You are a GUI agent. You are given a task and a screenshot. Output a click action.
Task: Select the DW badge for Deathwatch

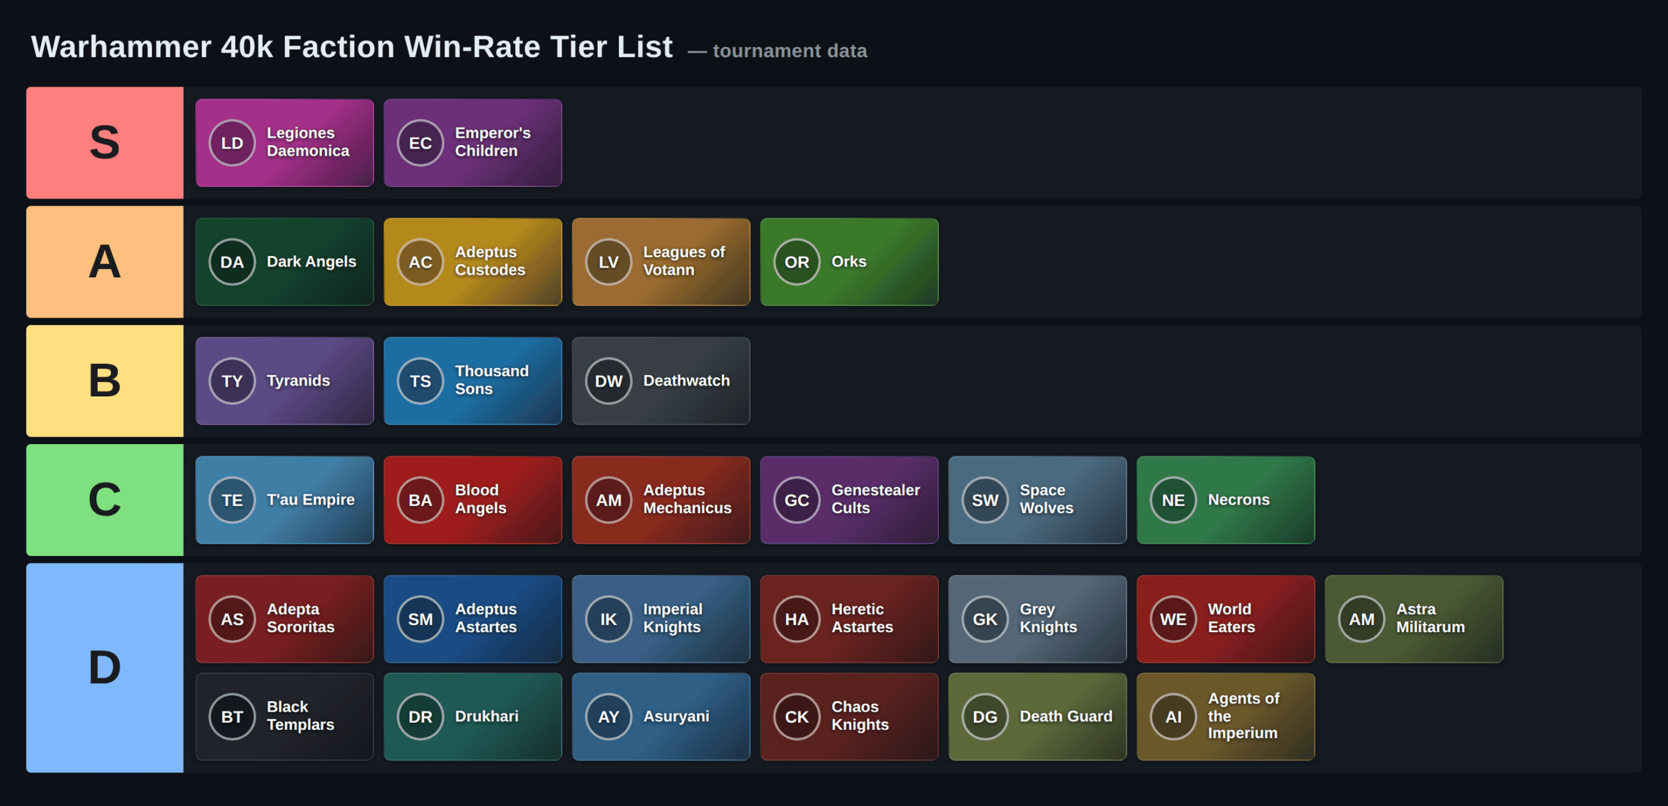click(x=608, y=381)
